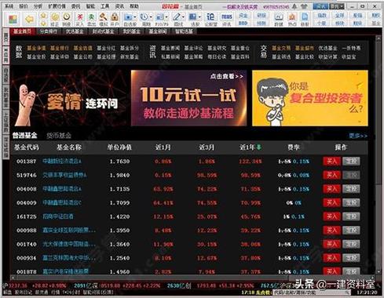Open the 报价 menu
Viewport: 384px width, 298px height.
tap(24, 6)
